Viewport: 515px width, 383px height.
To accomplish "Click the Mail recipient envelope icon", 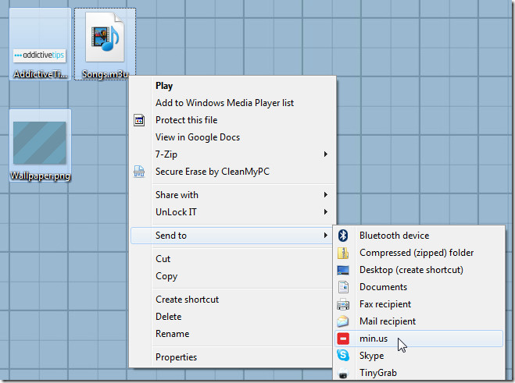I will (x=343, y=321).
